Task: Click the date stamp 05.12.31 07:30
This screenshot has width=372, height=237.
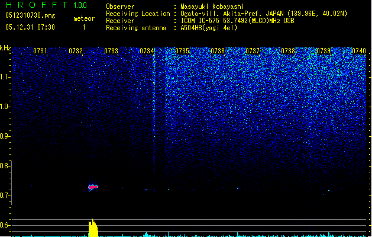Action: tap(30, 27)
